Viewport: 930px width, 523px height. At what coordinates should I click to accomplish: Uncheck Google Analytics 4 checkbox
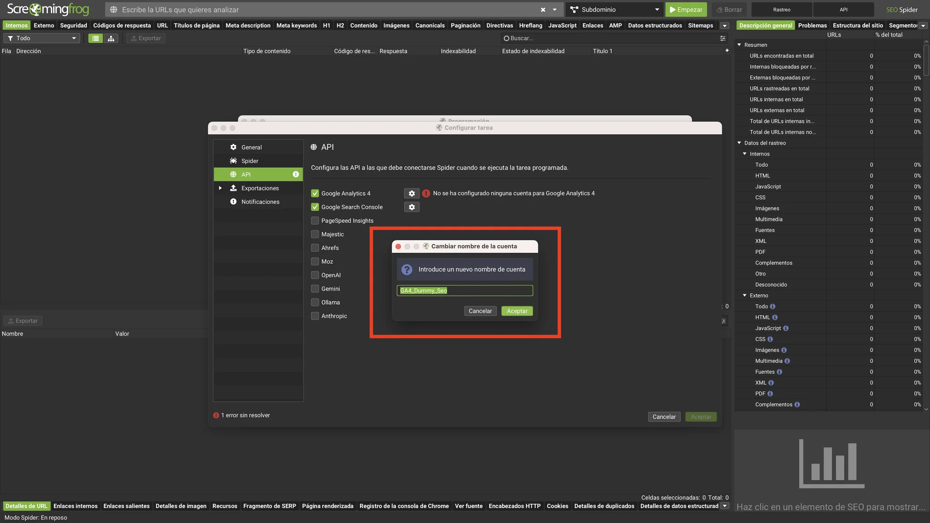[315, 193]
